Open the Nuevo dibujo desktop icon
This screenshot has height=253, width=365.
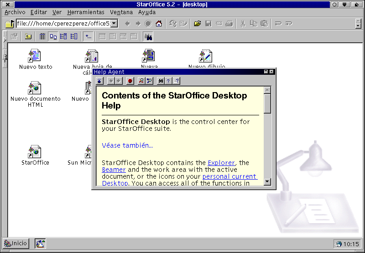(206, 56)
